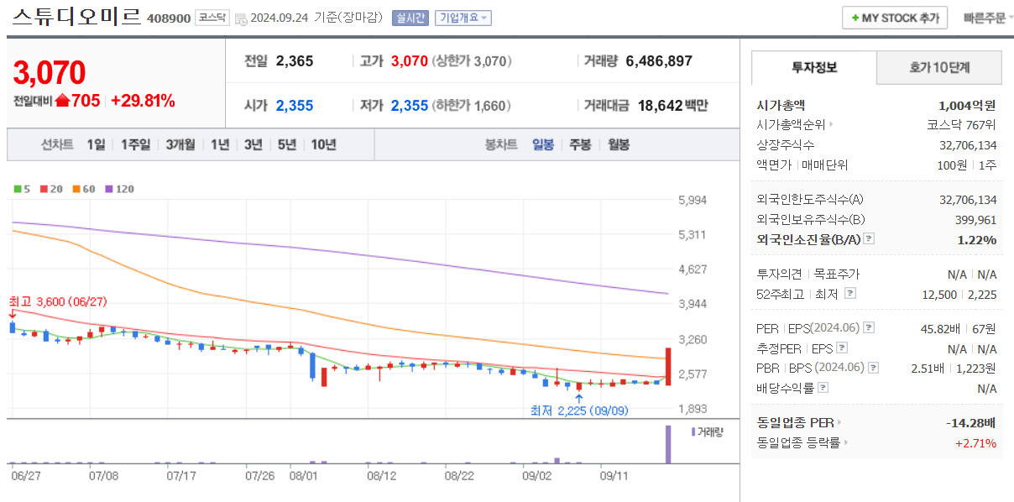This screenshot has width=1014, height=502.
Task: Click the 스튜디오미르 stock name heading
Action: (76, 16)
